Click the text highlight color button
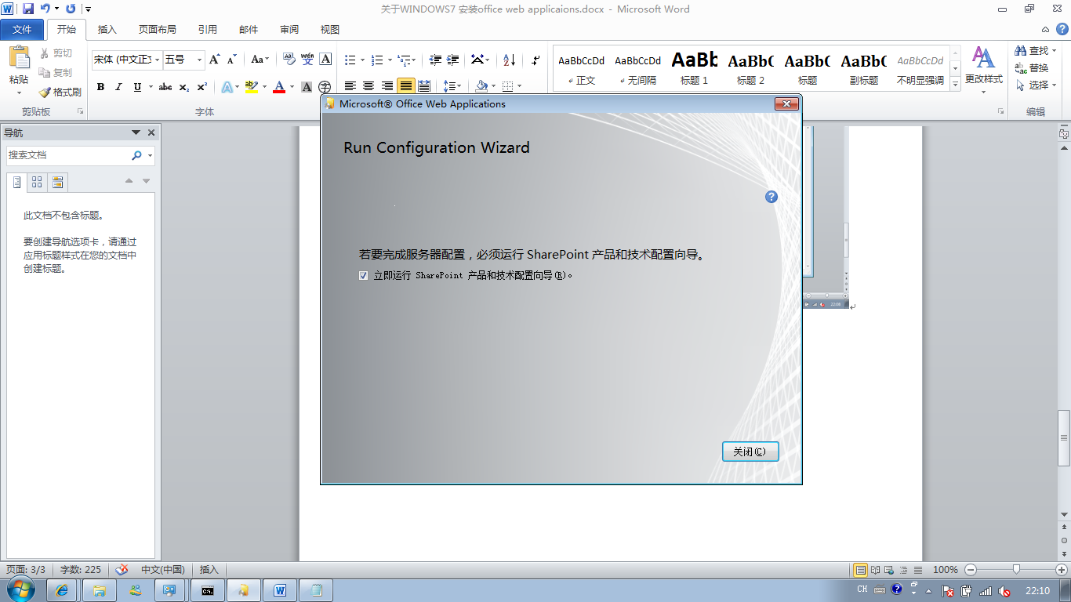1071x602 pixels. click(x=251, y=87)
